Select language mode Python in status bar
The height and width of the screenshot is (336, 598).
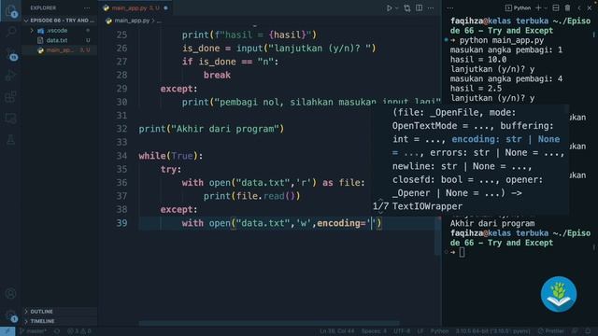pyautogui.click(x=440, y=331)
